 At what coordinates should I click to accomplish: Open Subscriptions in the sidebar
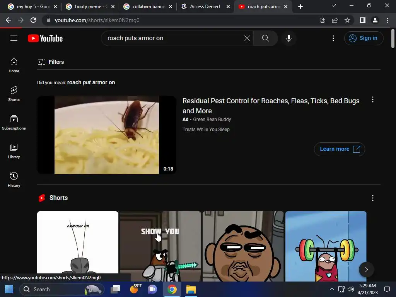coord(14,123)
